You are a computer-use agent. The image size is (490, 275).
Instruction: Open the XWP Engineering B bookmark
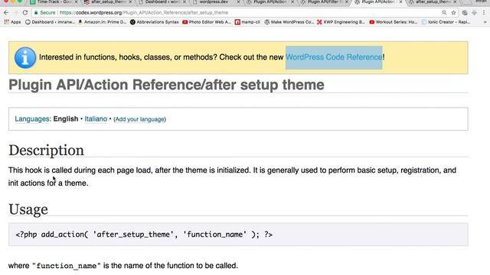tap(341, 22)
